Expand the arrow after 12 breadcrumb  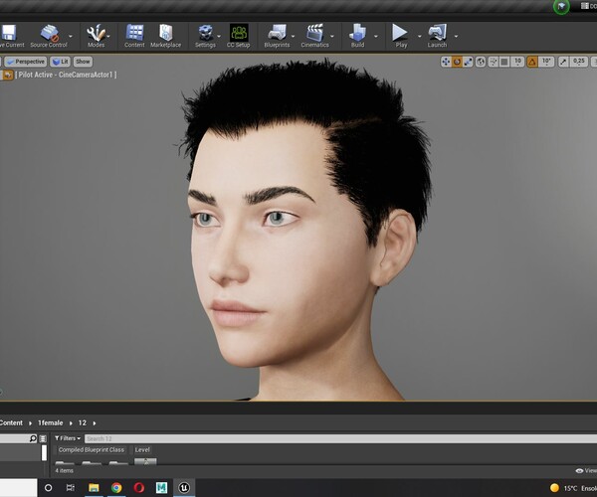pos(95,423)
